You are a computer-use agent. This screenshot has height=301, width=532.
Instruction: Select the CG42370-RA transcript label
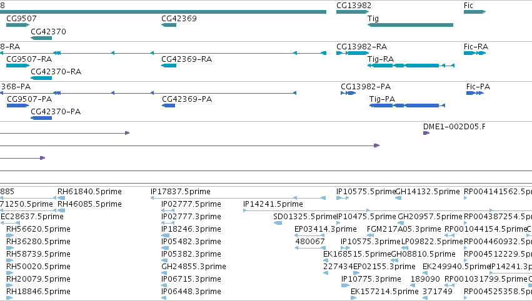(56, 72)
